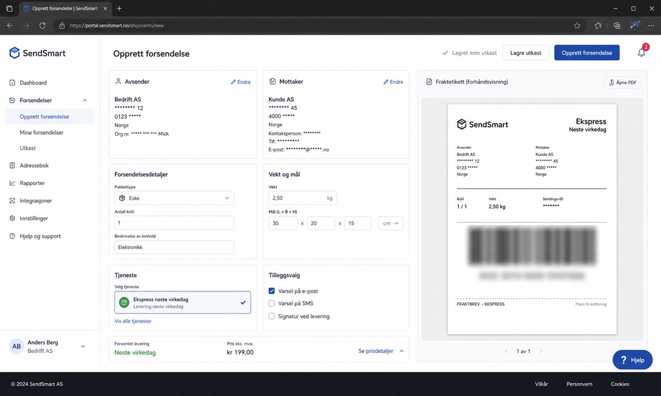This screenshot has width=661, height=396.
Task: Enable Signatur ved levering
Action: coord(272,316)
